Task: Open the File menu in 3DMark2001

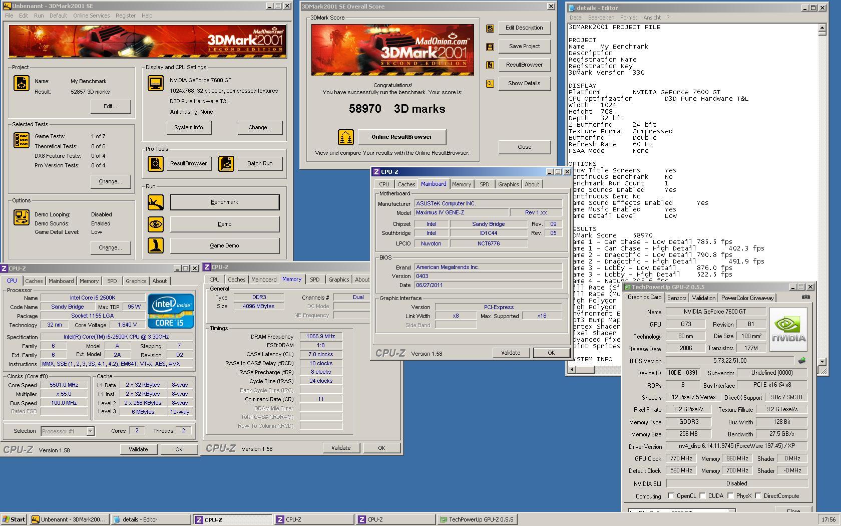Action: click(x=9, y=16)
